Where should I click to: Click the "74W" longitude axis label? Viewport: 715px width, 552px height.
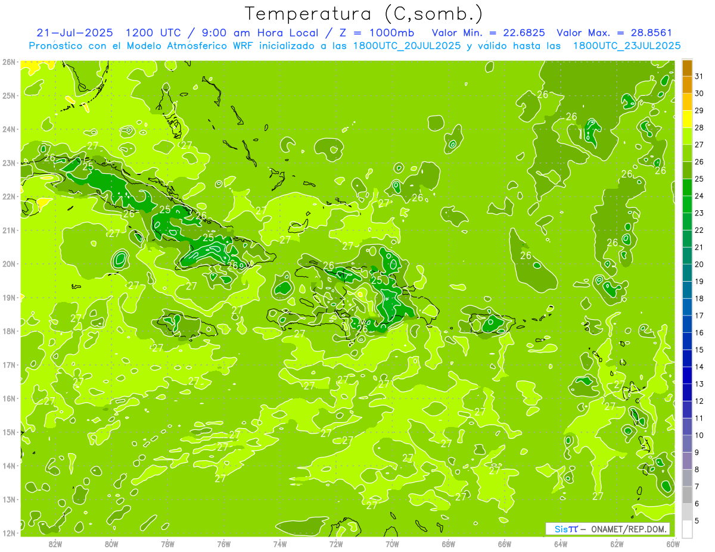[280, 544]
